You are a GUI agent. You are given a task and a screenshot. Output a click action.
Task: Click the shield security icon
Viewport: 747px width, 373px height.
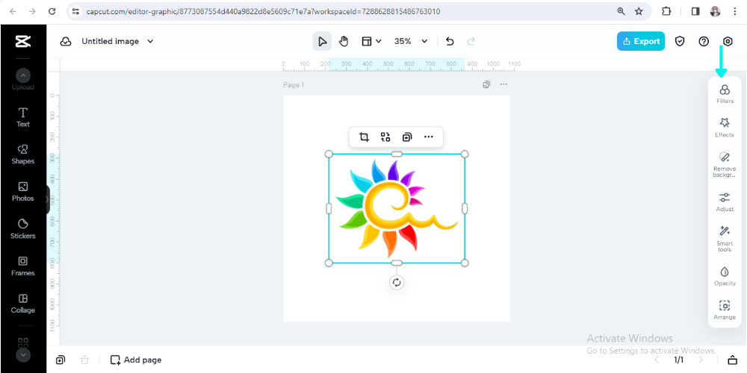680,41
